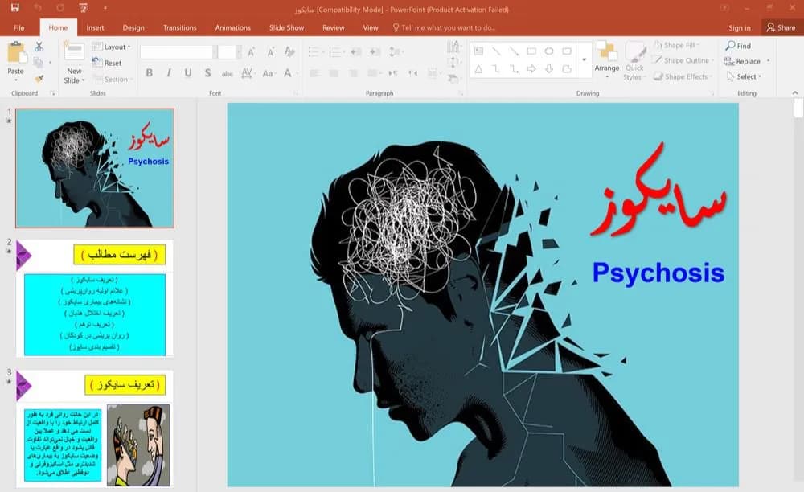Start slideshow from beginning via Quick Access icon

(x=84, y=8)
